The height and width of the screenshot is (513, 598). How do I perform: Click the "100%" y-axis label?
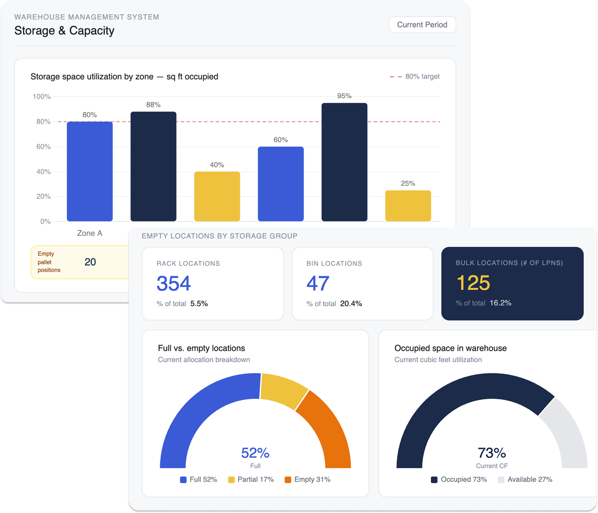[x=42, y=97]
